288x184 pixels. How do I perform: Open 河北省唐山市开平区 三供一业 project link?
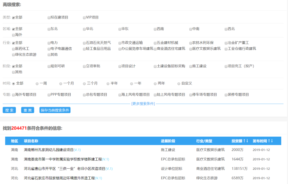coord(65,169)
